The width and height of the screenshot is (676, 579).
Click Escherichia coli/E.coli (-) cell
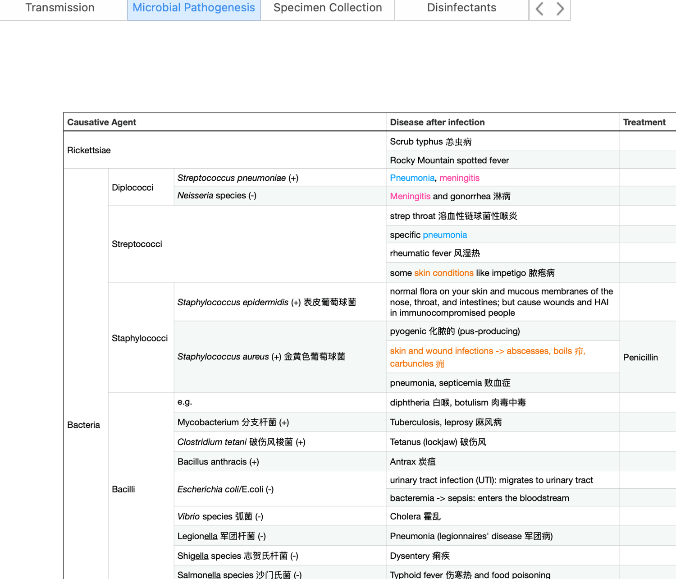click(280, 489)
